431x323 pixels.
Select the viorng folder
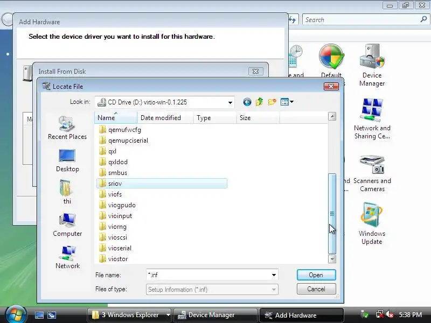click(x=113, y=227)
